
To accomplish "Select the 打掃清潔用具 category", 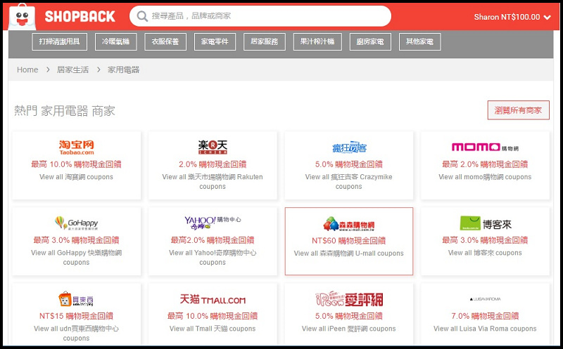I will pos(59,41).
